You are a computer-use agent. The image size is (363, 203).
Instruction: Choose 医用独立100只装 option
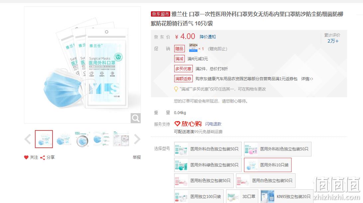click(199, 197)
